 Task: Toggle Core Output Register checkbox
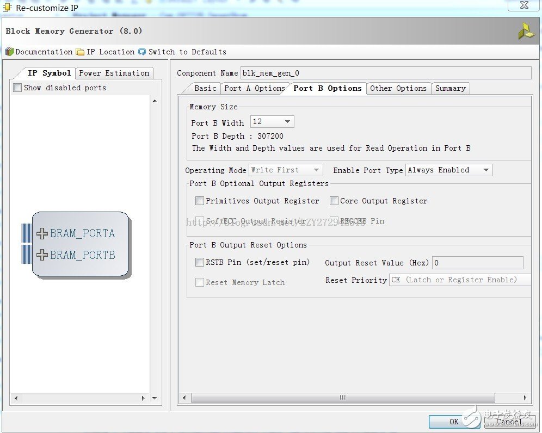[334, 201]
